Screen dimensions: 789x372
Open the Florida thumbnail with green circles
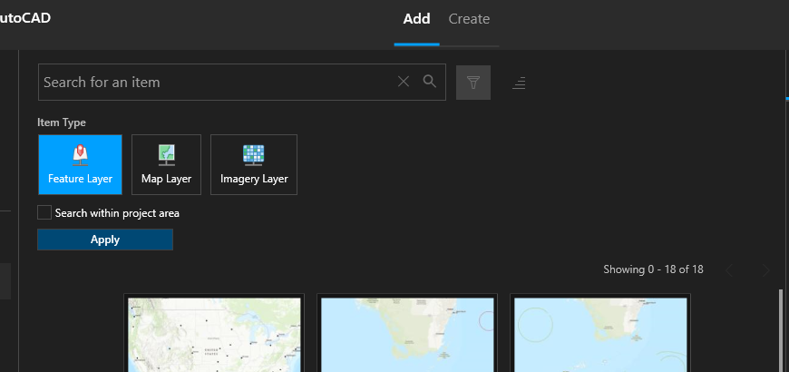[600, 333]
